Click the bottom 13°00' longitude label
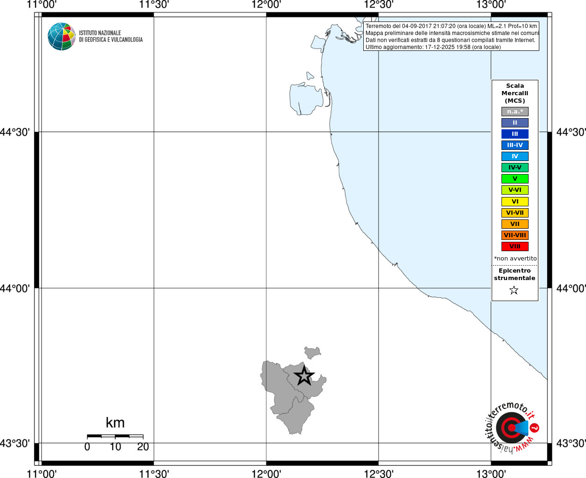This screenshot has height=478, width=586. pos(491,474)
